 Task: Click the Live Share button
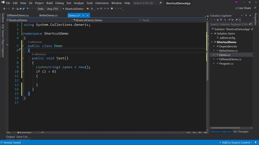(x=243, y=8)
